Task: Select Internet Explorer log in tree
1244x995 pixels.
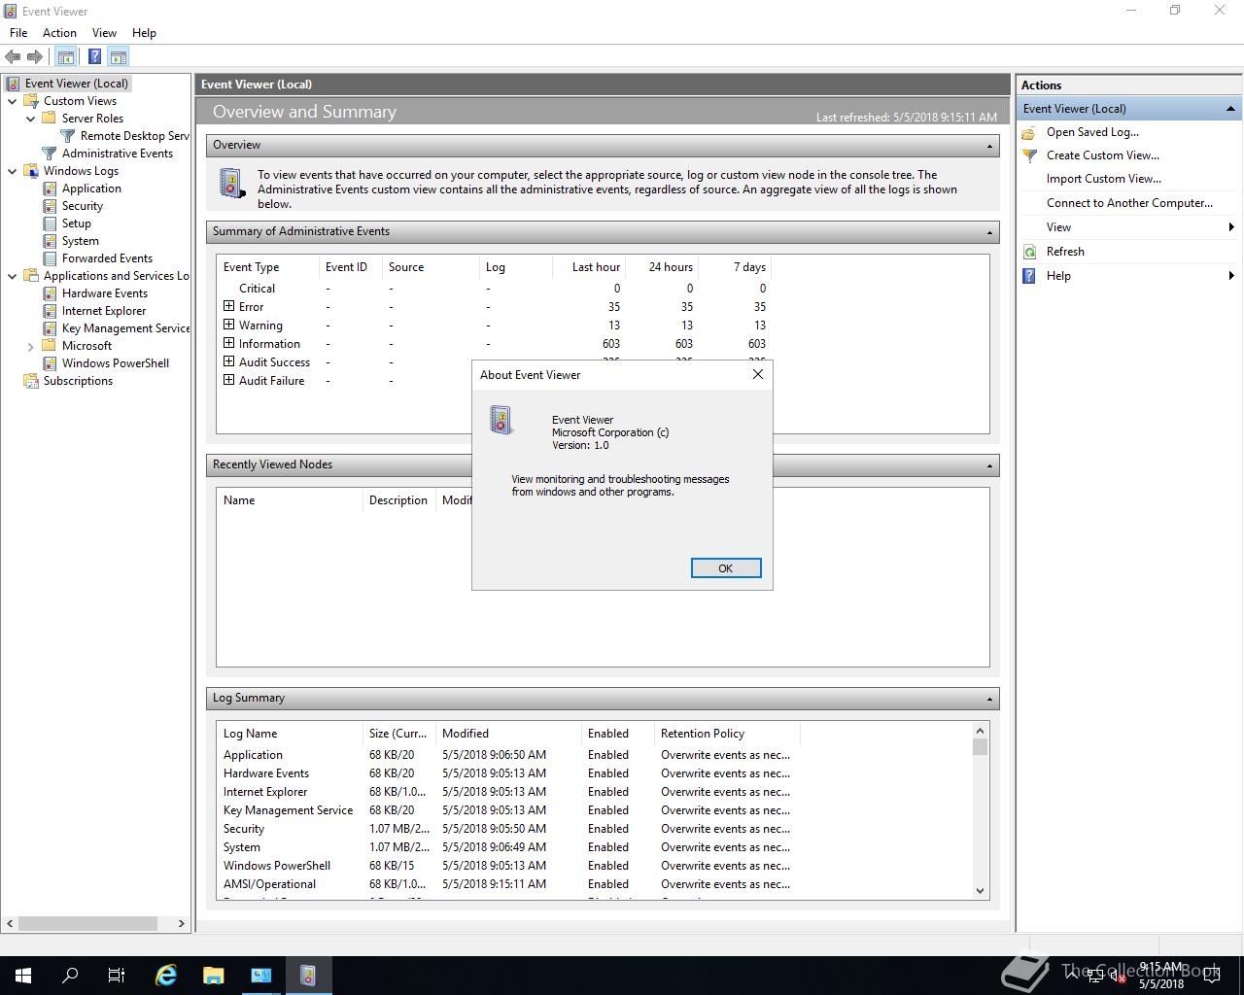Action: 104,311
